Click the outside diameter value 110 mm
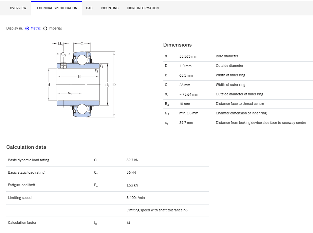The width and height of the screenshot is (313, 233). click(185, 66)
